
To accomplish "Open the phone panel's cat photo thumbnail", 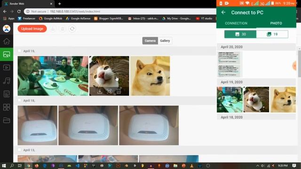I will pos(256,100).
